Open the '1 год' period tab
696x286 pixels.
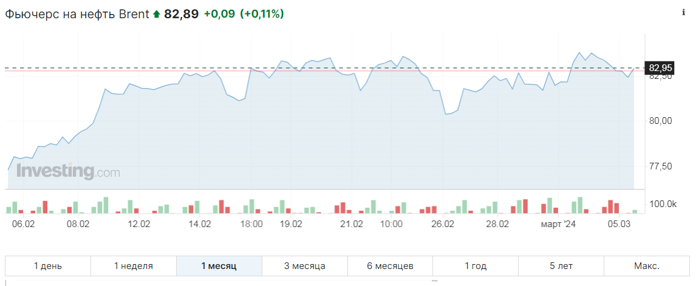click(x=476, y=266)
